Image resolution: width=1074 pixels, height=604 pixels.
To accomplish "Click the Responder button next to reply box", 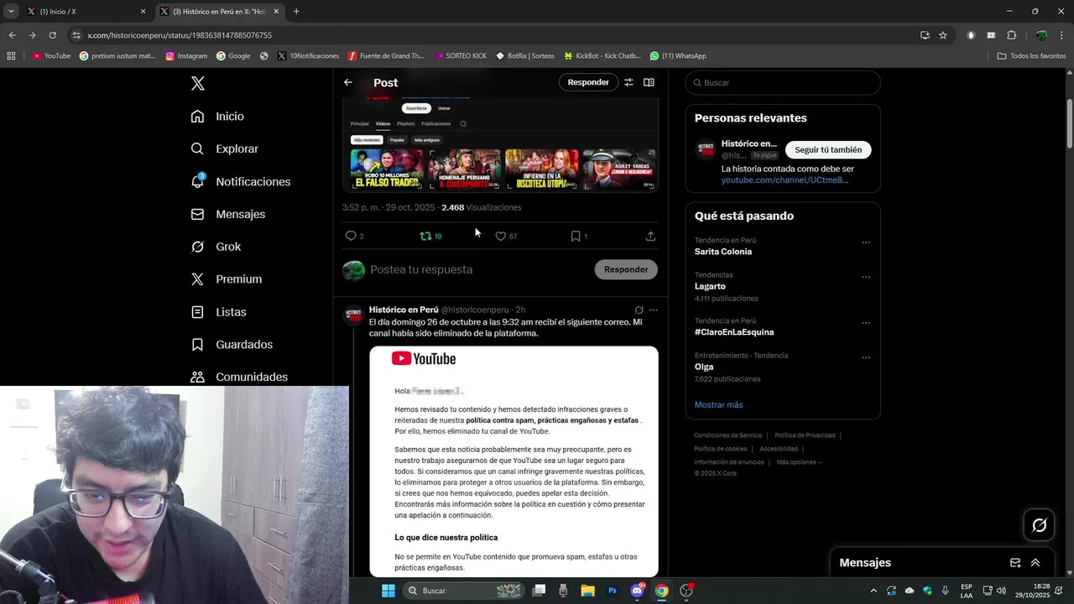I will [x=626, y=269].
